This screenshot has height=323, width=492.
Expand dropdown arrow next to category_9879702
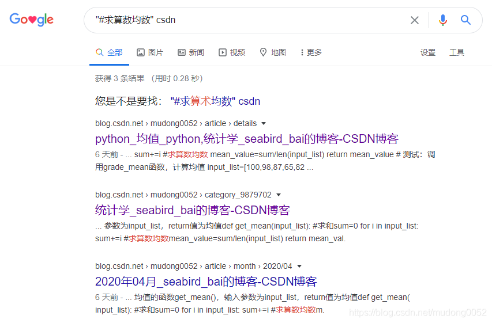point(279,195)
